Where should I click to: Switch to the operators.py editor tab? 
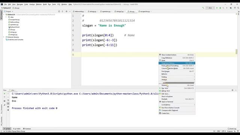(x=106, y=12)
